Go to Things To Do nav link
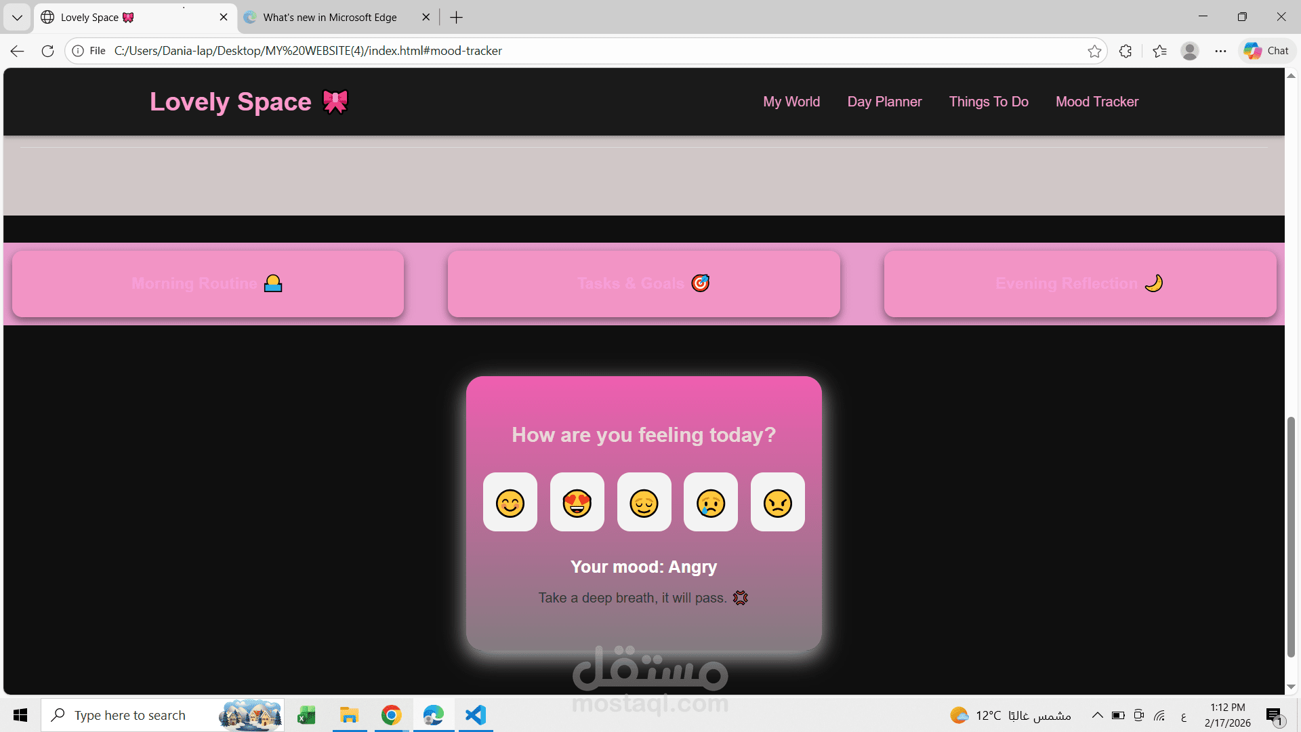The height and width of the screenshot is (732, 1301). coord(989,102)
